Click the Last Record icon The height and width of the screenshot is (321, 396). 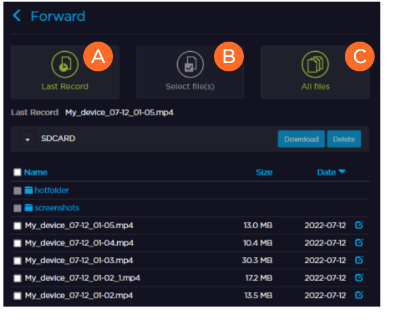click(65, 64)
